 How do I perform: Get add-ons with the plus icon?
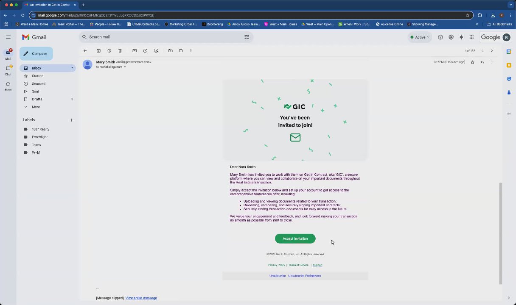click(509, 114)
